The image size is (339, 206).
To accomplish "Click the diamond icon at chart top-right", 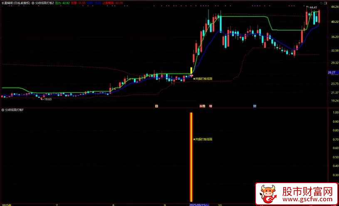I will coord(321,3).
